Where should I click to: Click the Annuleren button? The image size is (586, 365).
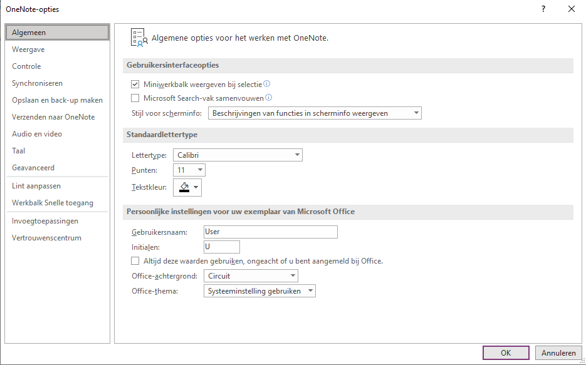(x=558, y=352)
